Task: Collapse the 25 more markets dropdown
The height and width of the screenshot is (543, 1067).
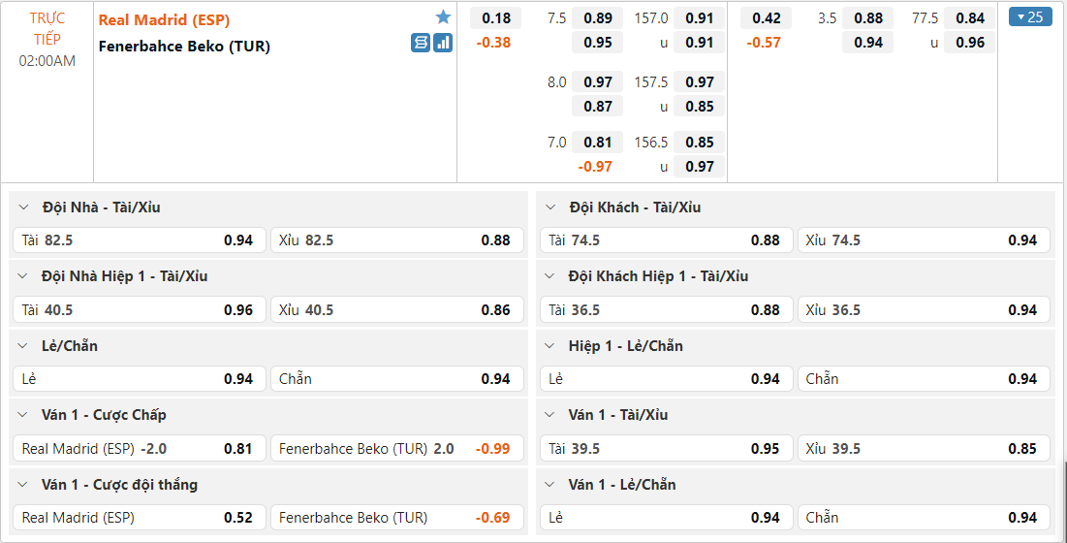Action: [1029, 16]
